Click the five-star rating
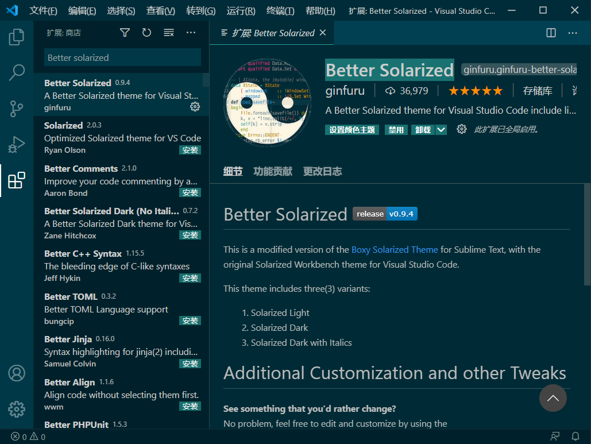Image resolution: width=591 pixels, height=444 pixels. tap(476, 91)
